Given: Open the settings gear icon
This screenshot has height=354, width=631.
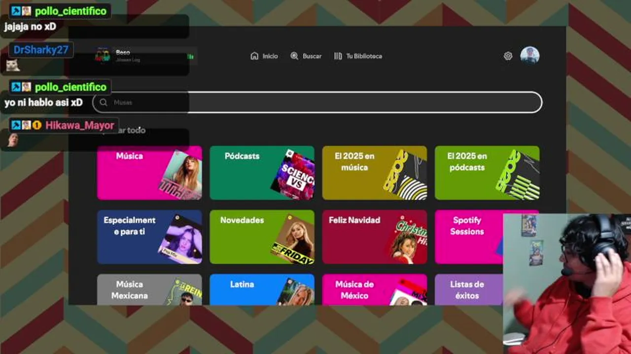Looking at the screenshot, I should point(508,56).
